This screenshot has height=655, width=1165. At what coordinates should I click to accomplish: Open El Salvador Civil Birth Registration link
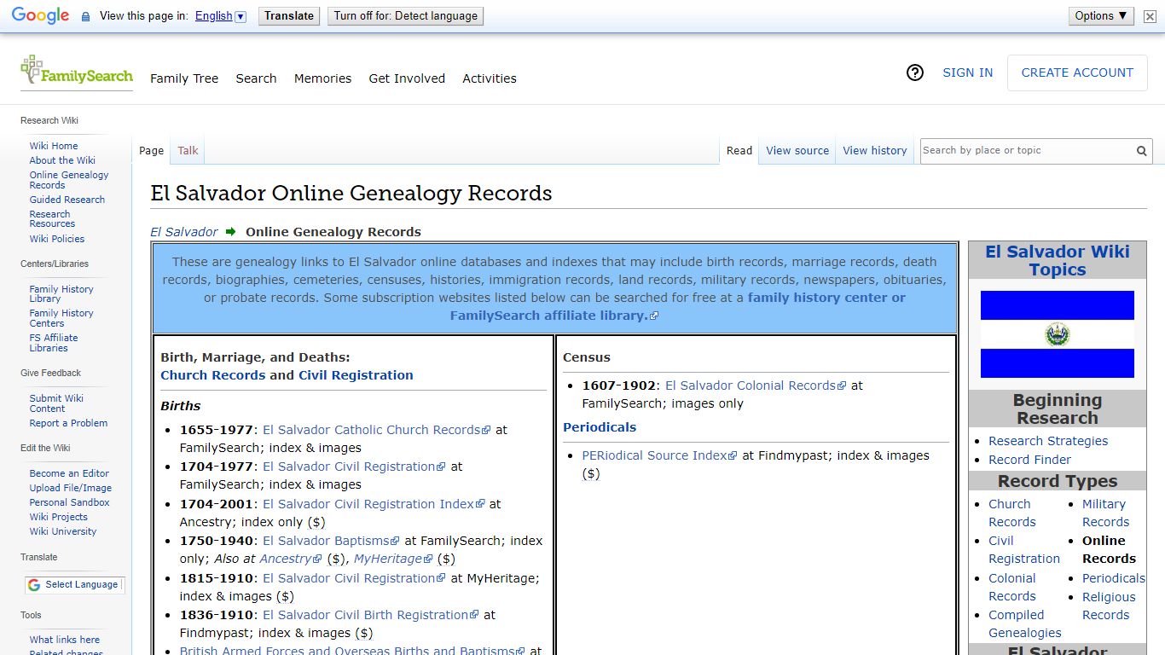point(371,615)
